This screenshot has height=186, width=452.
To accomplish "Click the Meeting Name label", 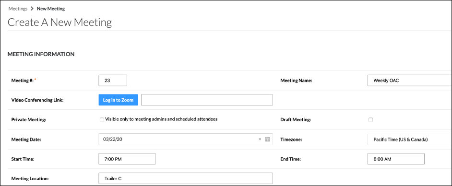I will [x=297, y=81].
